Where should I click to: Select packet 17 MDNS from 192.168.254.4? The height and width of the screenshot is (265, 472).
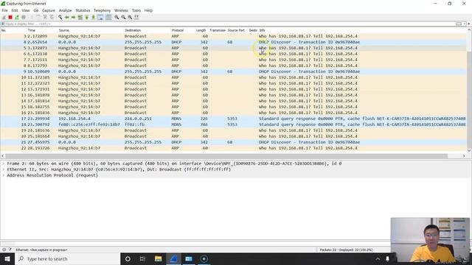233,119
